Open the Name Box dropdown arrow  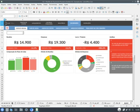coord(16,16)
